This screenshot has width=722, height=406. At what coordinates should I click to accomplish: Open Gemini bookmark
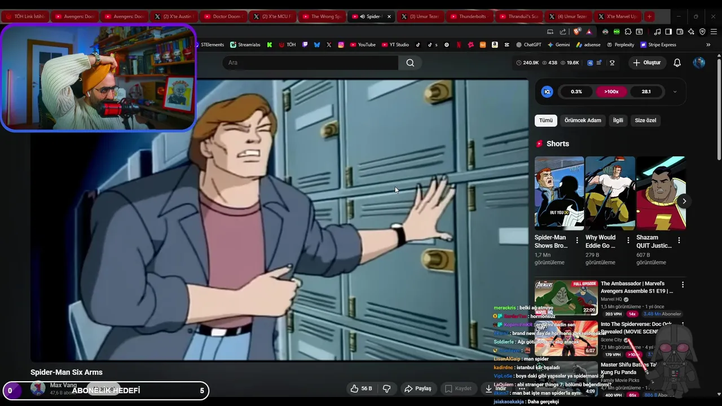[x=558, y=45]
